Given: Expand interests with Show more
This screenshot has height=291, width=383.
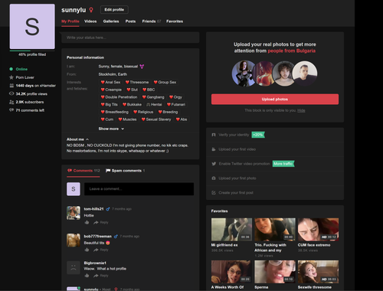Looking at the screenshot, I should tap(111, 129).
